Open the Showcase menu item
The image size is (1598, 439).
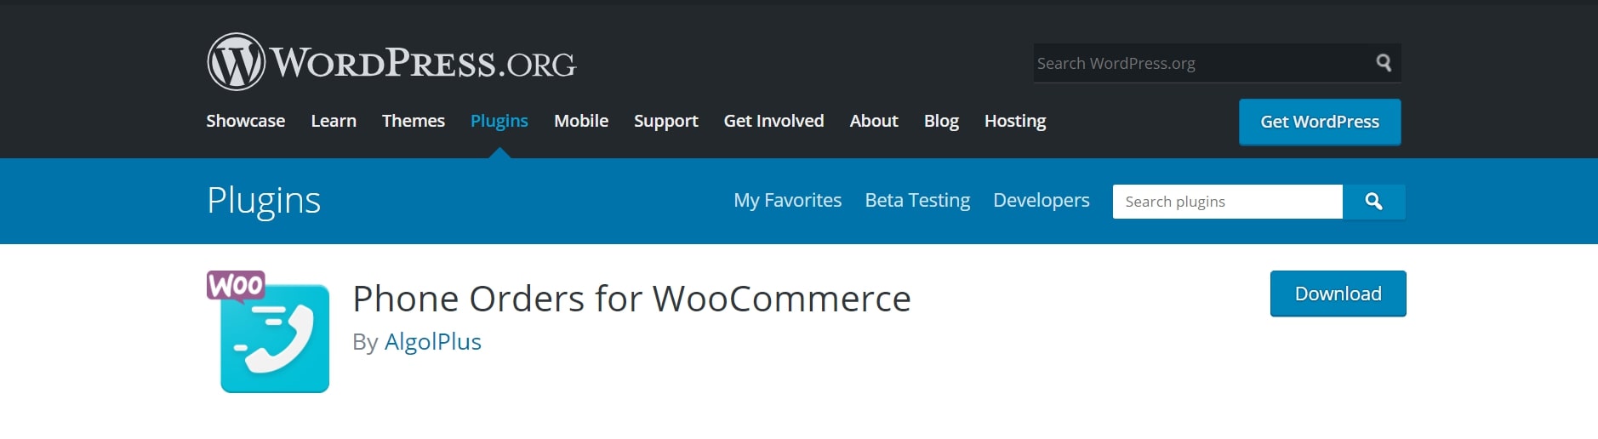coord(245,121)
